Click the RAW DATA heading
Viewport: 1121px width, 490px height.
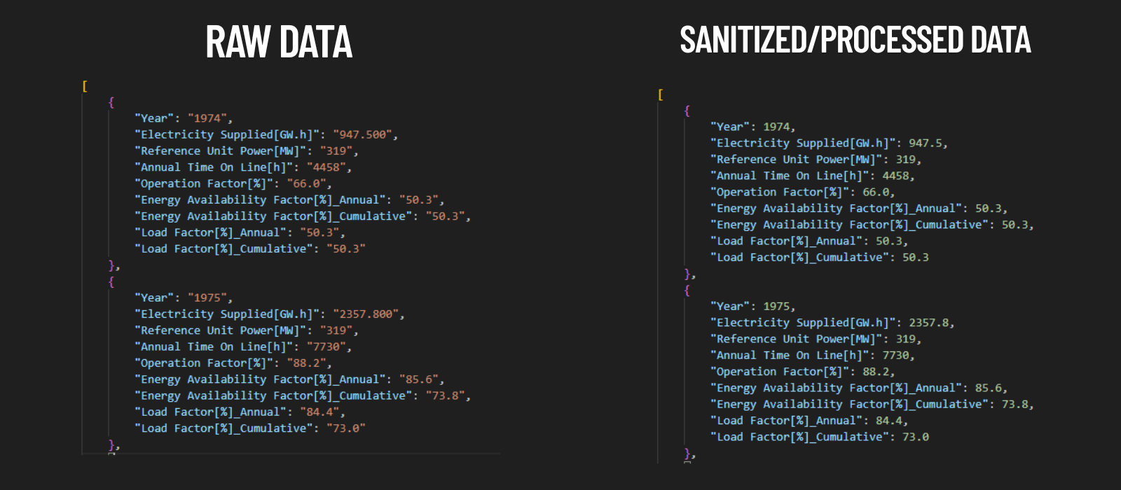click(x=279, y=42)
